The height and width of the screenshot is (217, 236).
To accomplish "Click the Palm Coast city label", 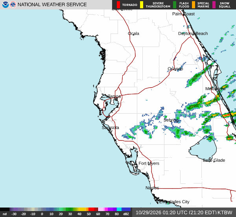I will tap(183, 14).
